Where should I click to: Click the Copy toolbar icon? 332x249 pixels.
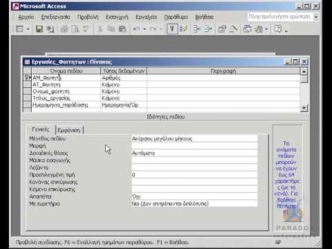tap(111, 29)
